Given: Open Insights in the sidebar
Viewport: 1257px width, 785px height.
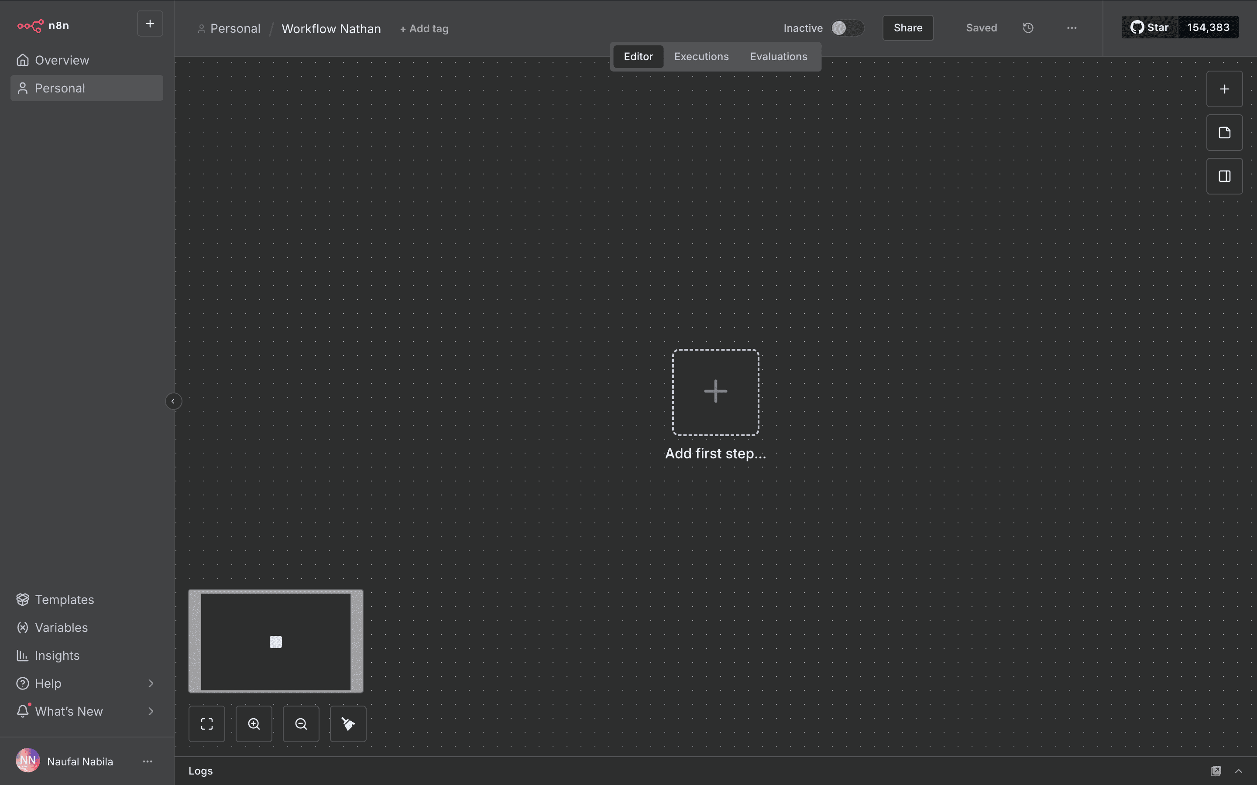Looking at the screenshot, I should click(x=87, y=656).
